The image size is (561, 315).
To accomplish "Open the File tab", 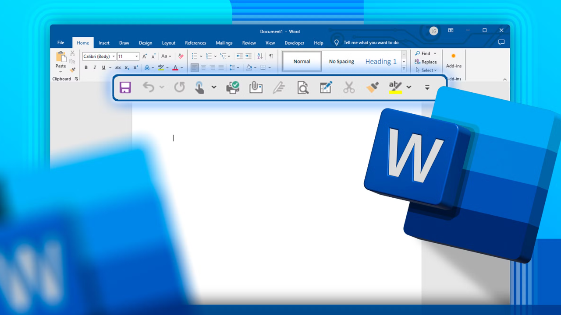I will click(61, 42).
